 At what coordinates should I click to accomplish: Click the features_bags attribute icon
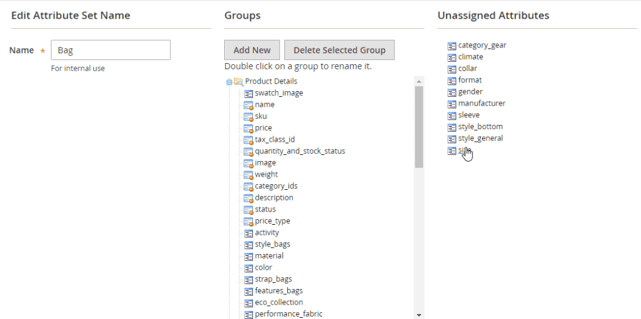click(249, 292)
